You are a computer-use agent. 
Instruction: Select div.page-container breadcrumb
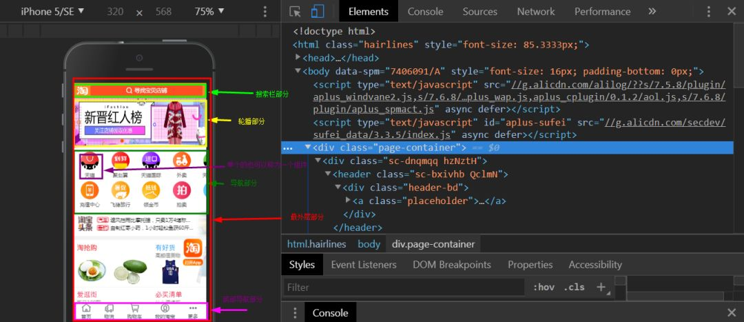pyautogui.click(x=433, y=244)
